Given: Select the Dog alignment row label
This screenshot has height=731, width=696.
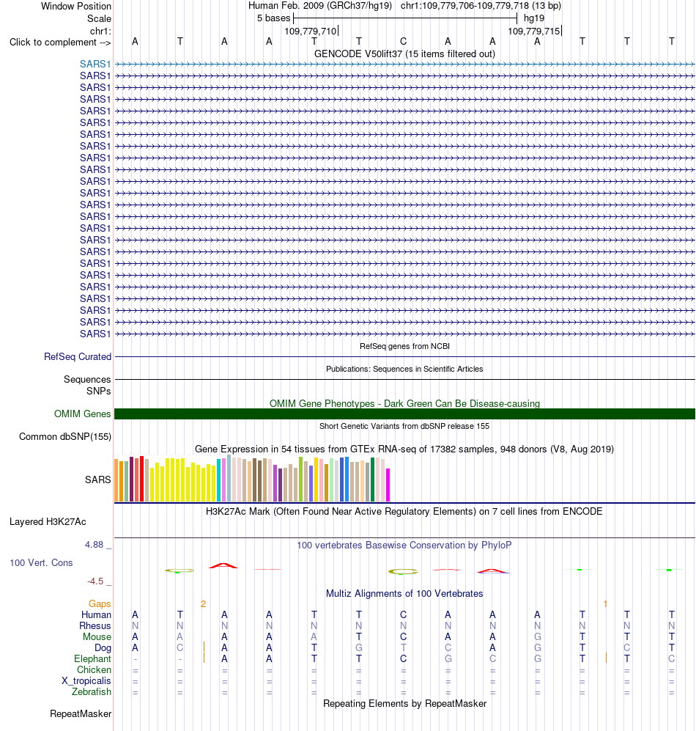Looking at the screenshot, I should click(103, 647).
